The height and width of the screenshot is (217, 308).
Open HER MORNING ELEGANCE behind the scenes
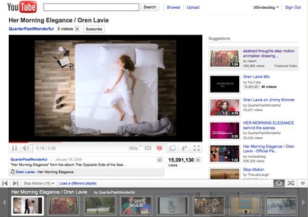[x=268, y=125]
